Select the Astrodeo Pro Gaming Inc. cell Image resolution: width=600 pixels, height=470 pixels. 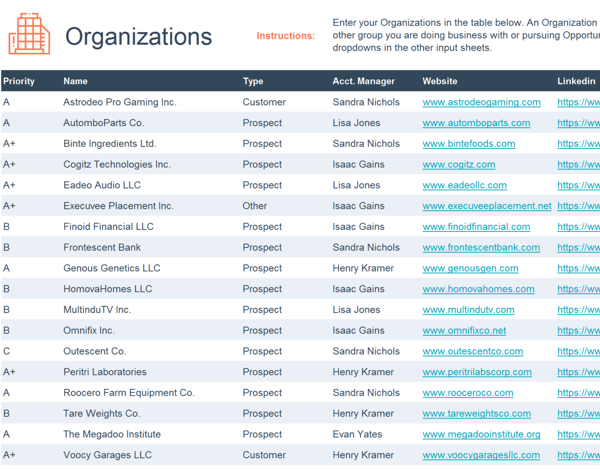click(120, 102)
